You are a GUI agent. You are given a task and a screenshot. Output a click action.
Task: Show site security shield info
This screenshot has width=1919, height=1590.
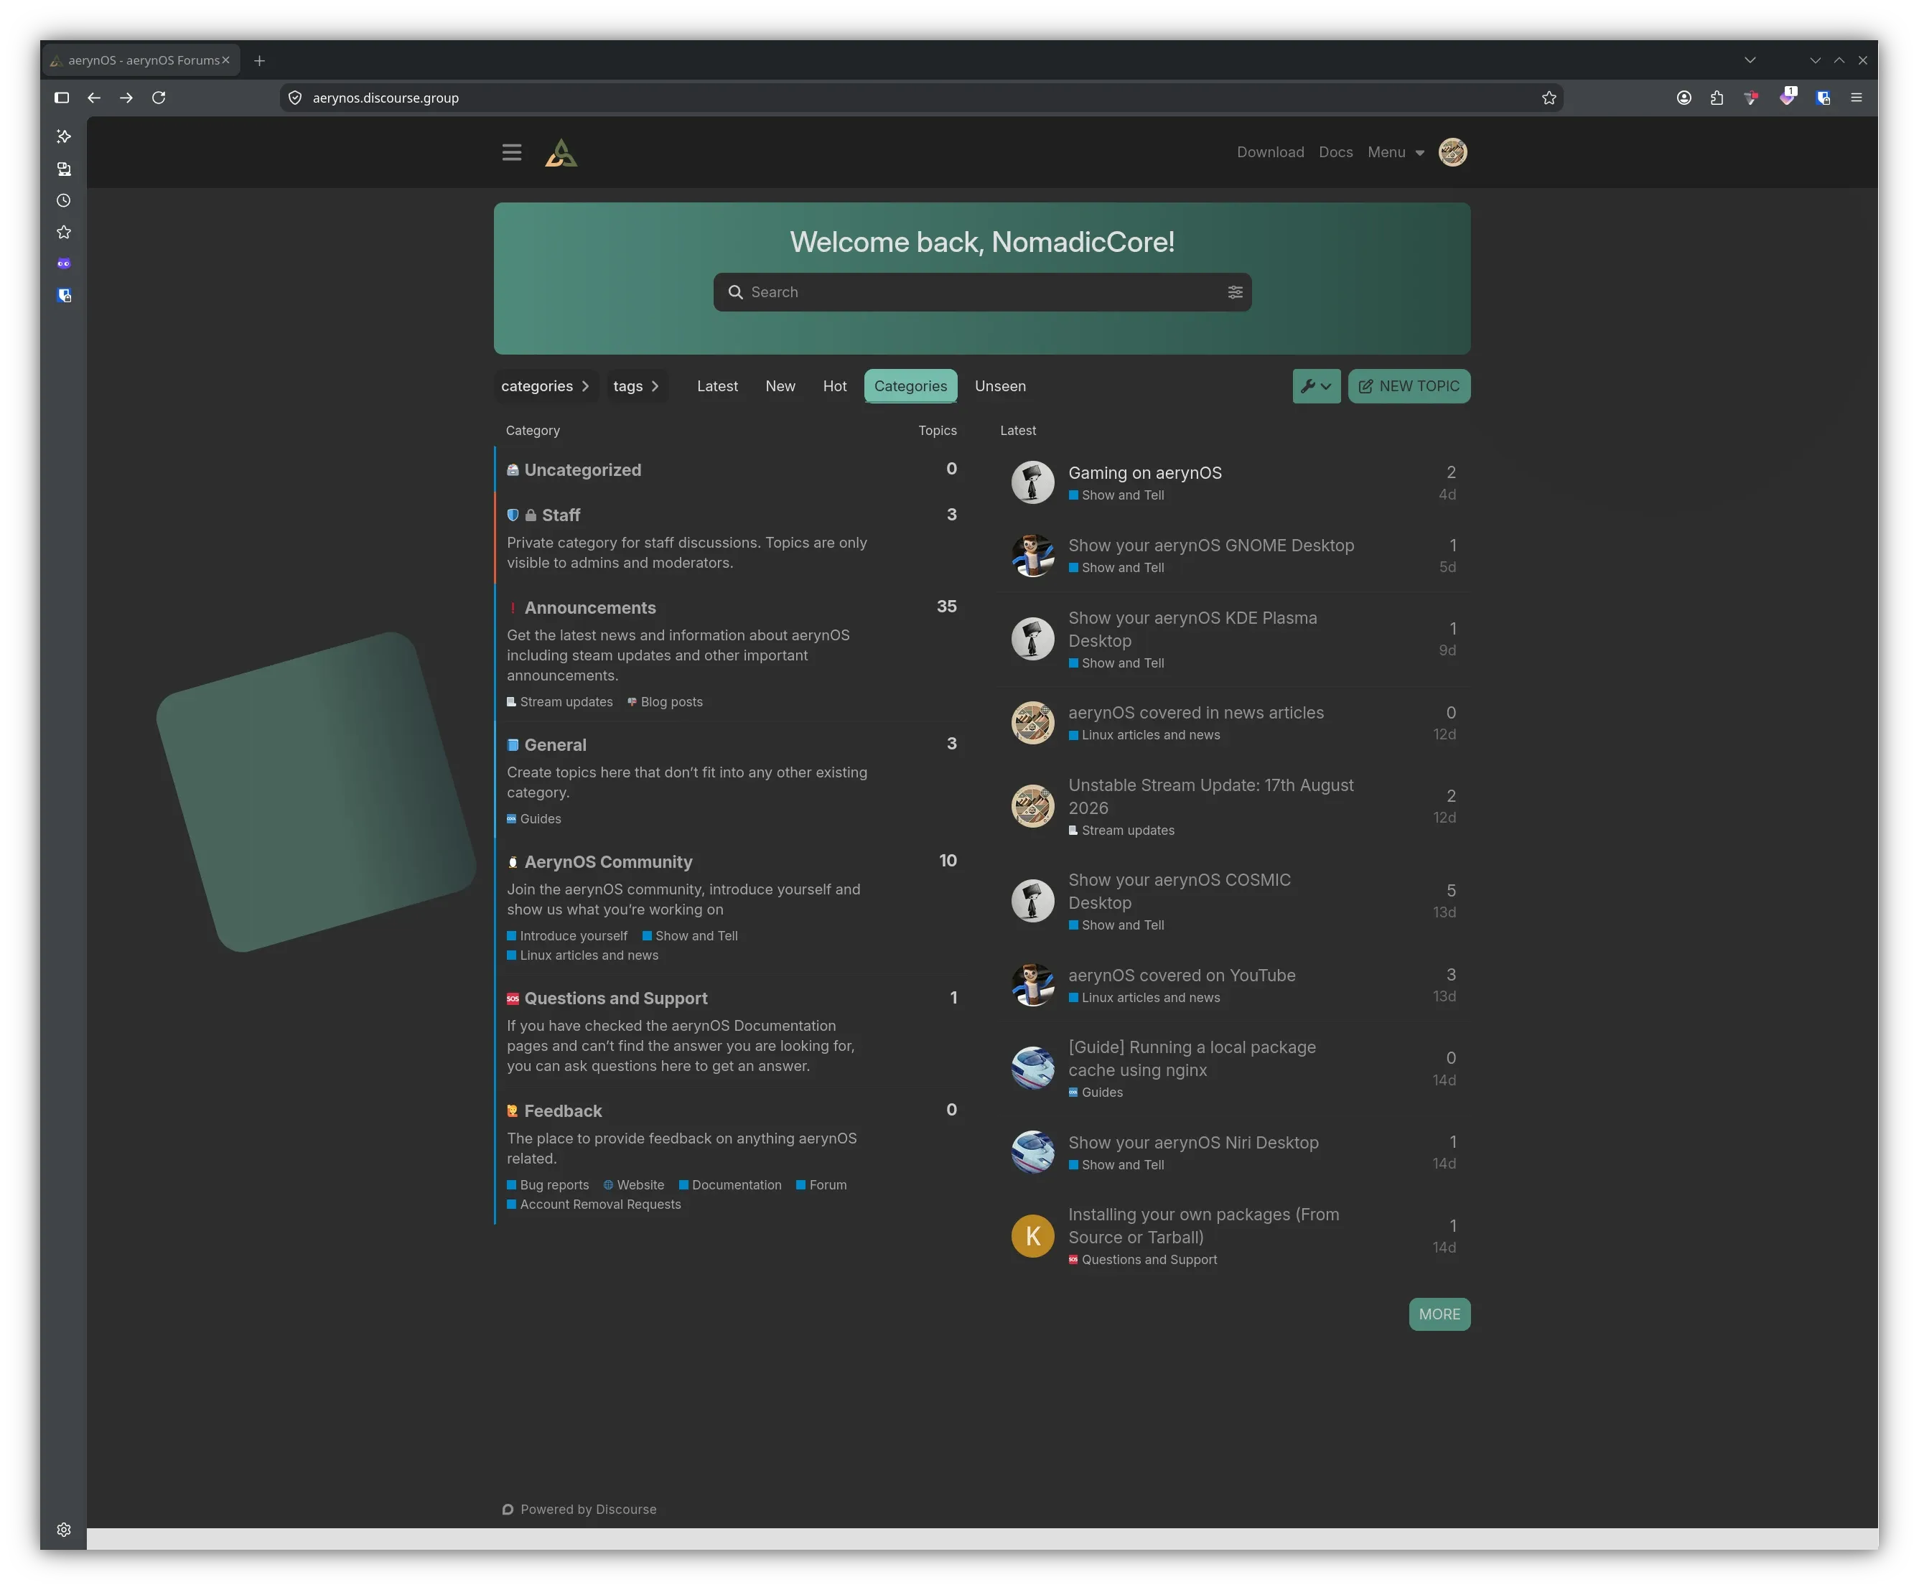pos(295,98)
